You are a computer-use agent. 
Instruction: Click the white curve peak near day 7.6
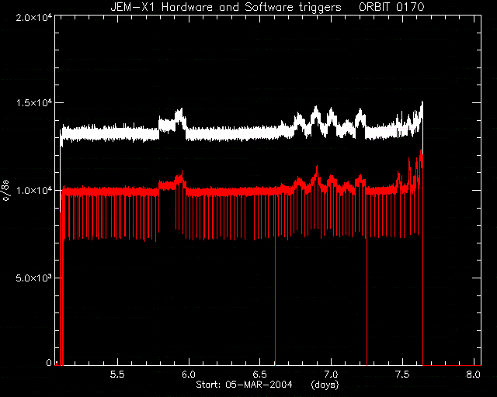[422, 105]
